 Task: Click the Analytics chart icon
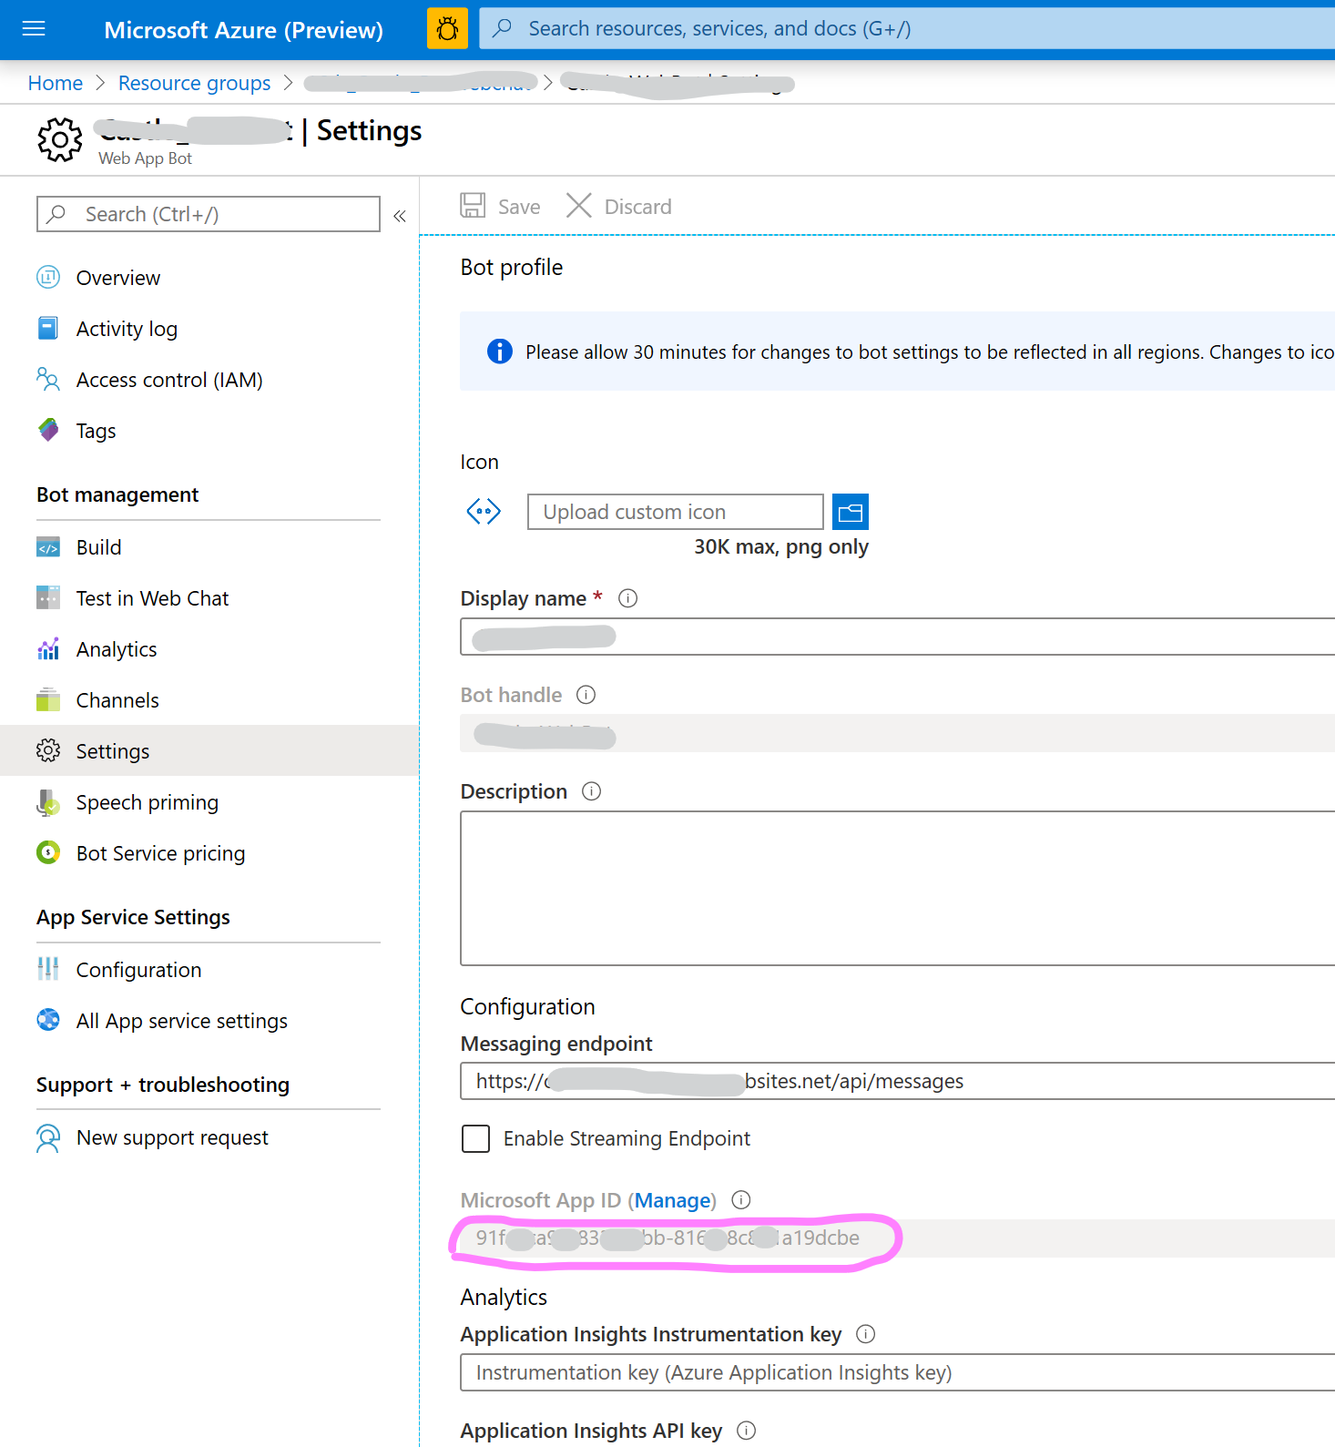pos(48,648)
